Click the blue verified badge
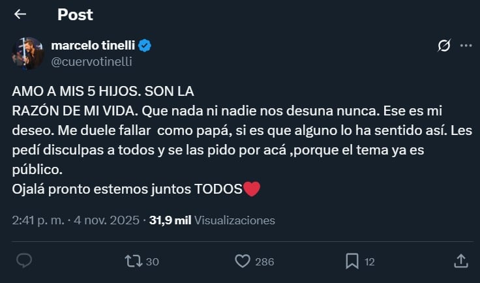Image resolution: width=480 pixels, height=283 pixels. 145,46
